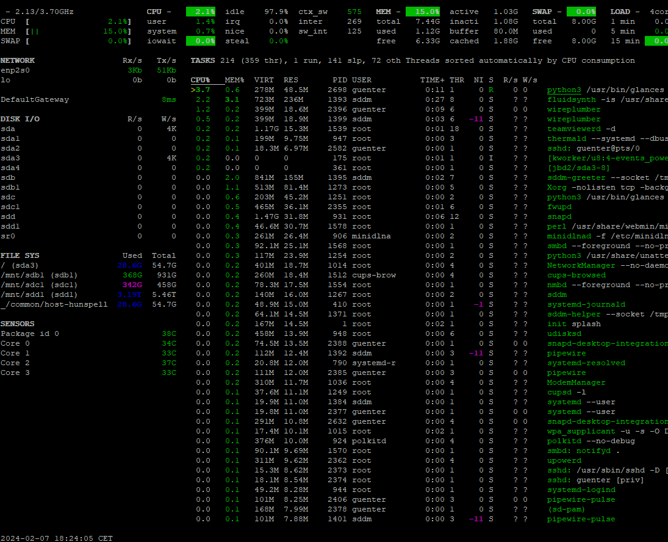Select the NETWORK section heading
This screenshot has height=542, width=668.
pos(18,60)
